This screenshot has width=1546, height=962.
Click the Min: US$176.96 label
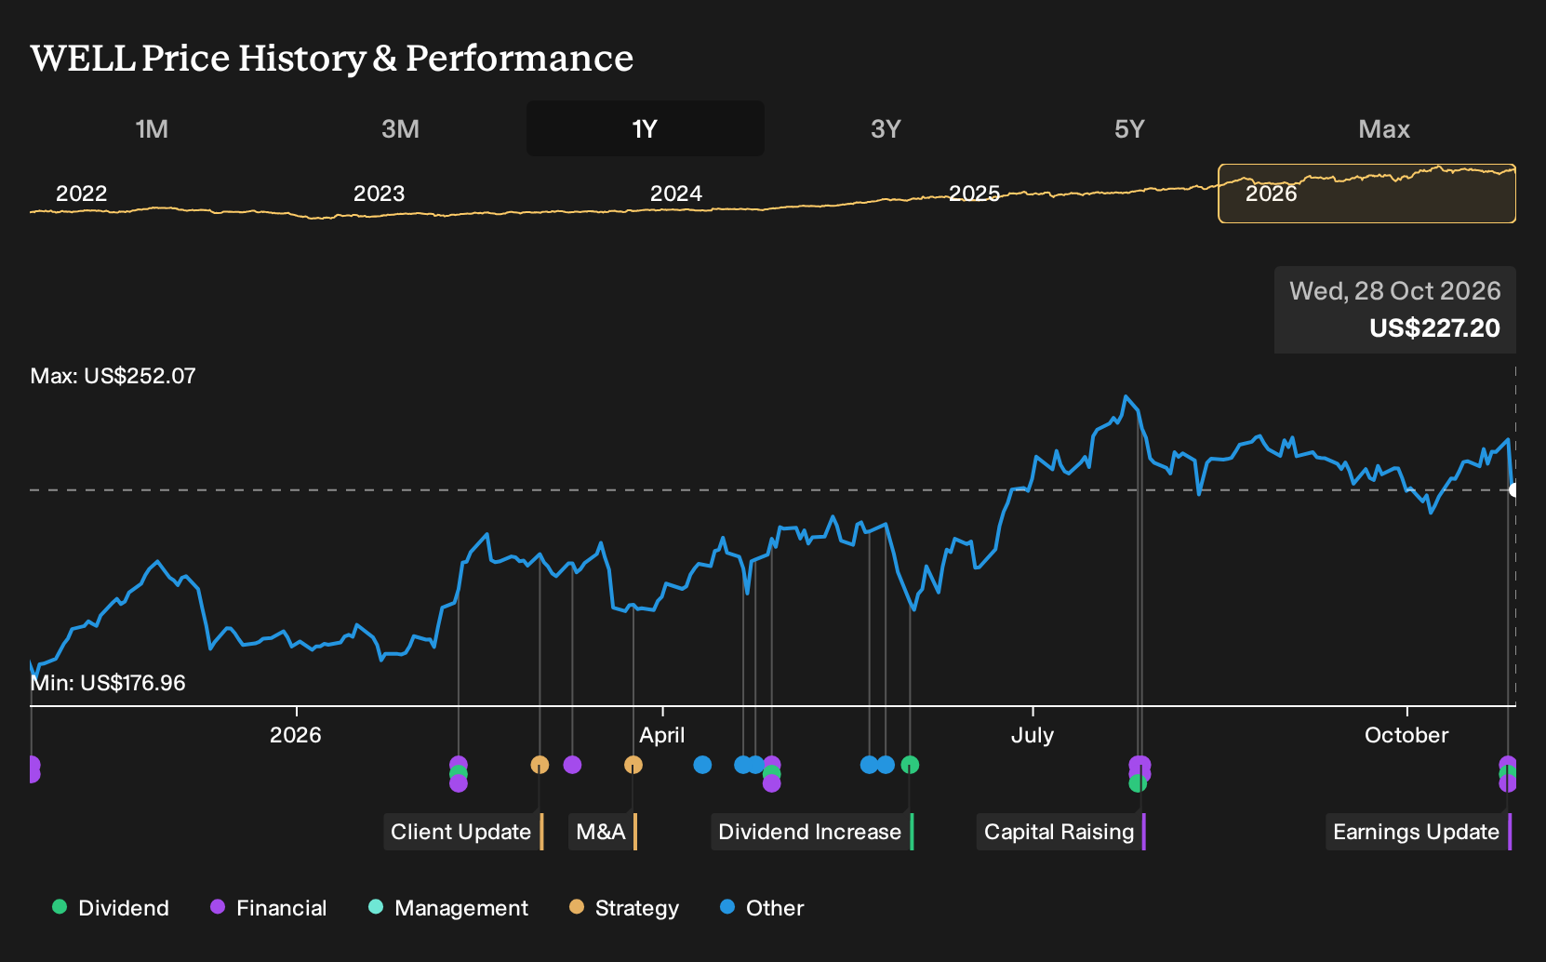tap(108, 683)
